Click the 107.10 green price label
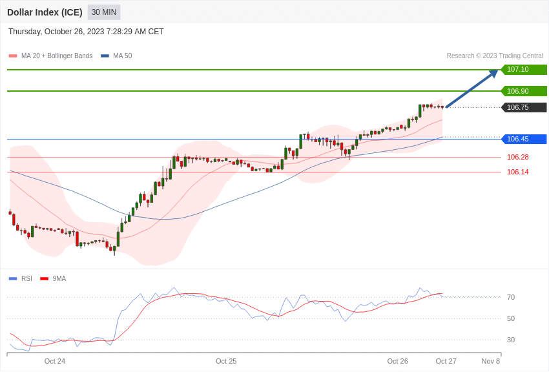 (524, 70)
